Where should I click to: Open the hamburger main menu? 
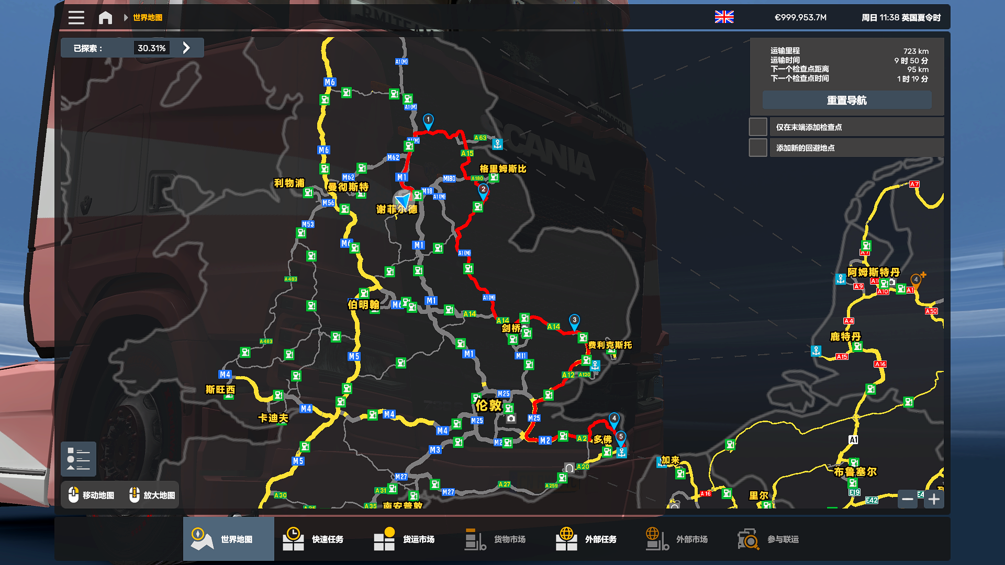pyautogui.click(x=76, y=17)
